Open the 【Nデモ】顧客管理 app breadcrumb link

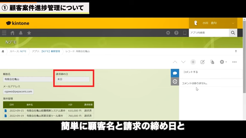[x=50, y=51]
